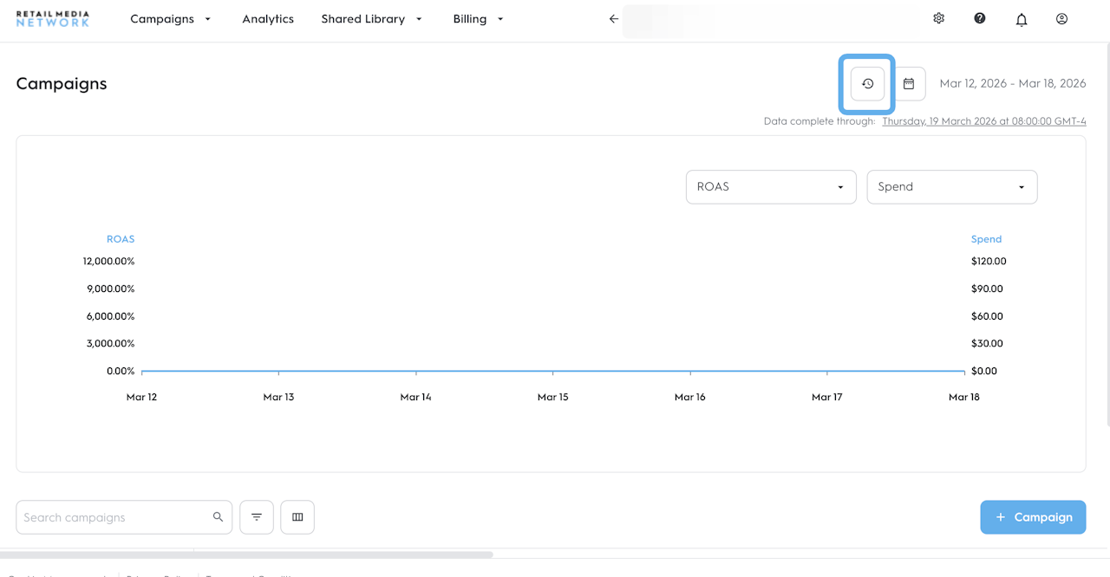Click the history clock icon button

tap(867, 84)
